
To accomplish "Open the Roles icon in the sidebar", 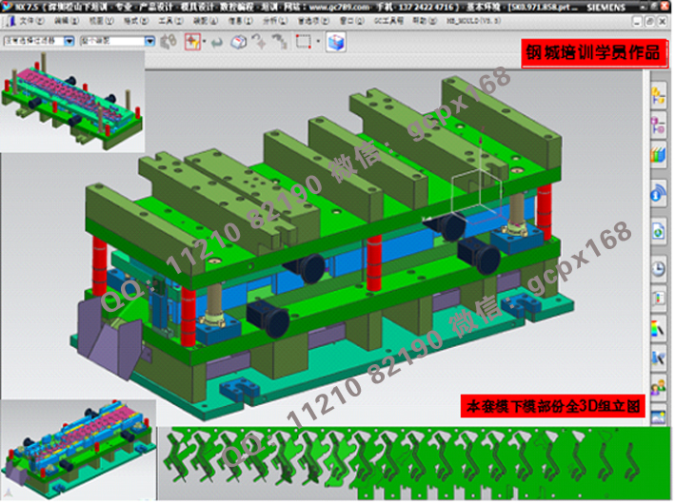I will pos(657,388).
